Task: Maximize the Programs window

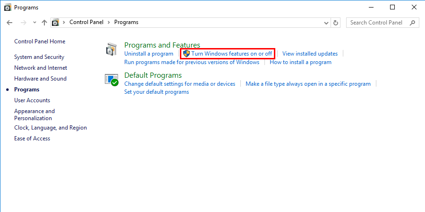Action: (392, 8)
